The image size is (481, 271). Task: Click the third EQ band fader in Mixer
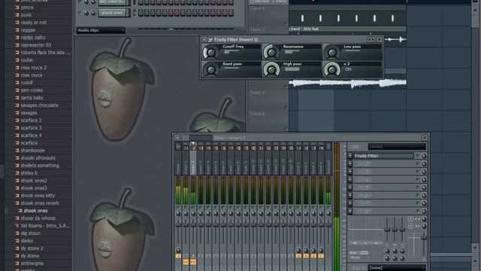point(402,229)
